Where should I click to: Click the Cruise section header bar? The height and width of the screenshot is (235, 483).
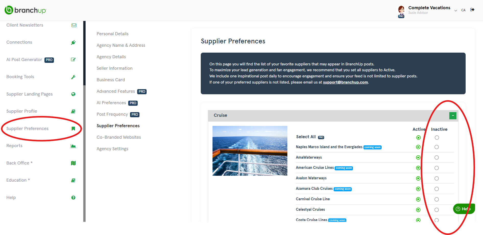333,116
